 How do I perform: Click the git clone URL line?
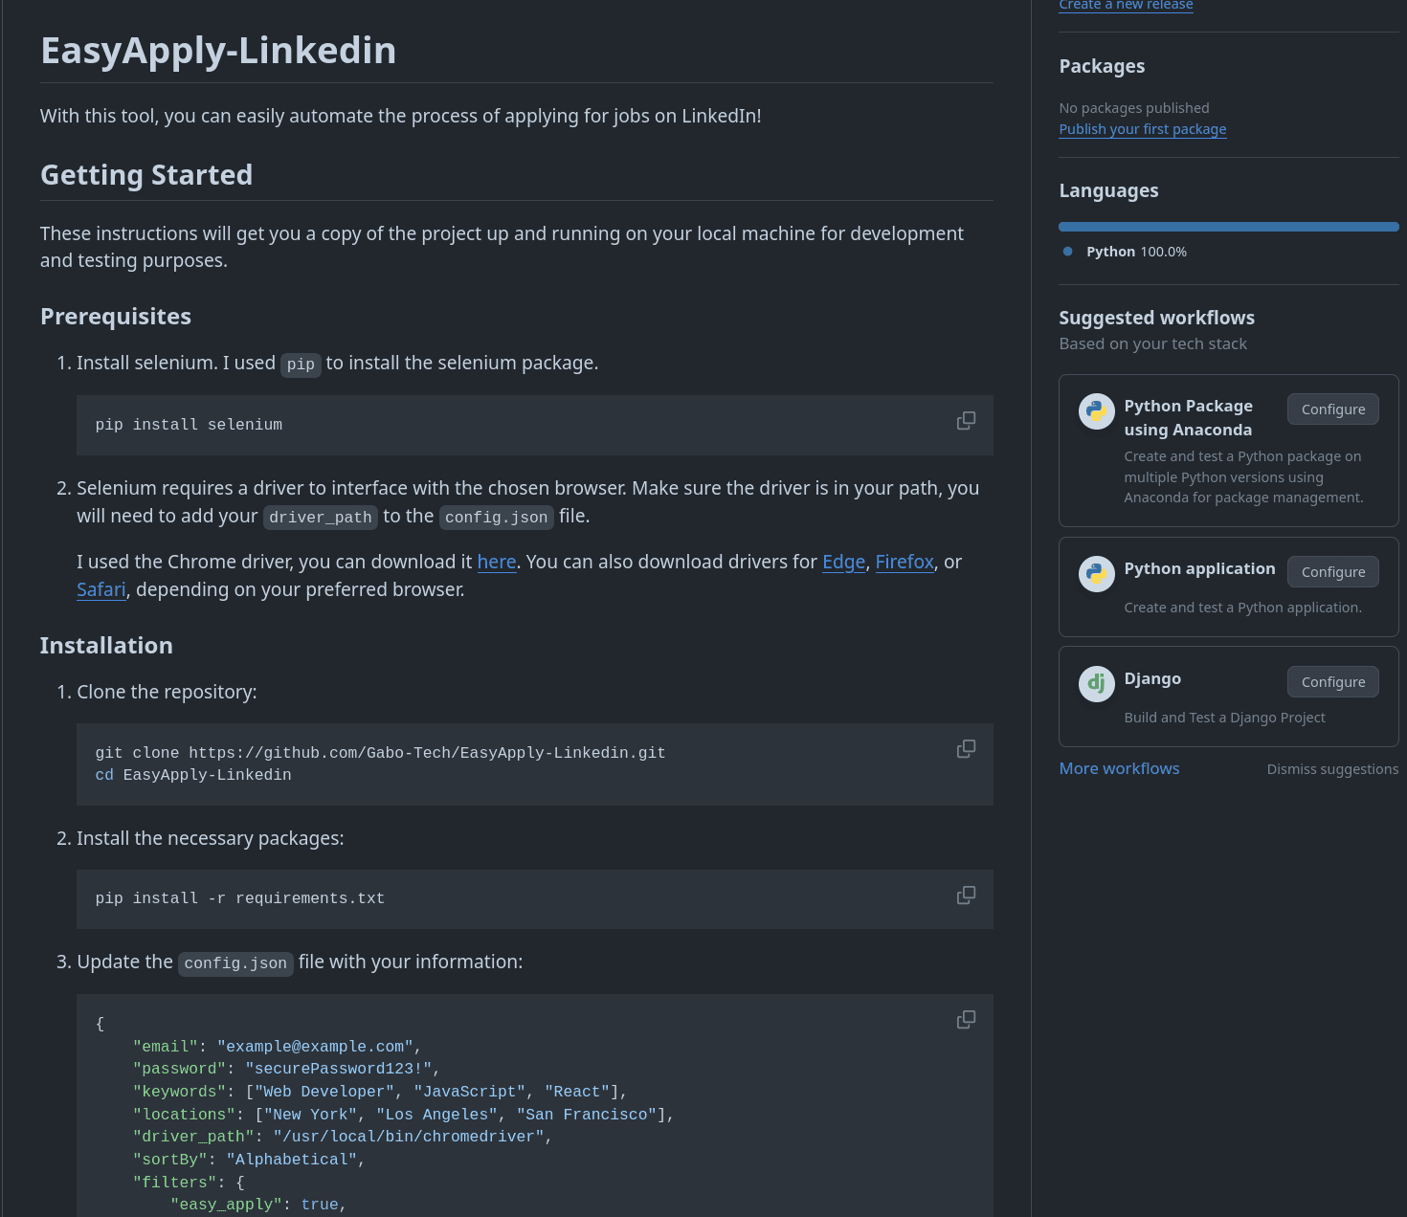pos(380,753)
